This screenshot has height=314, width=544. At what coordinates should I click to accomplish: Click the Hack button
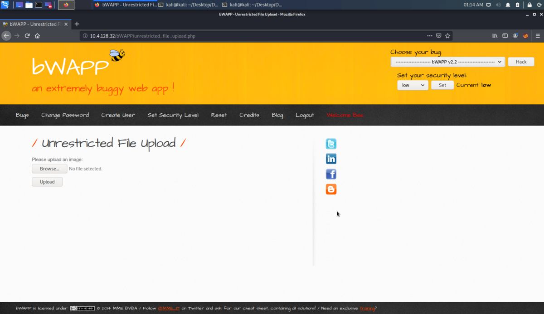521,62
